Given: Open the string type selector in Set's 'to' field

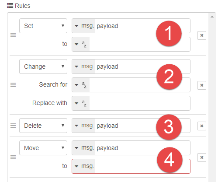Looking at the screenshot, I should tap(81, 44).
